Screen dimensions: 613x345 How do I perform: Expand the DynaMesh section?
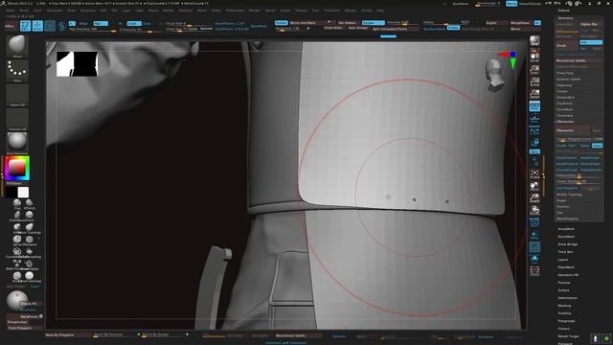pos(564,109)
